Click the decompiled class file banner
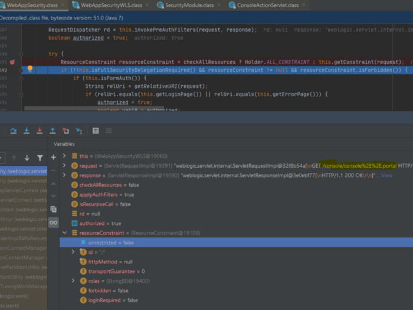 [206, 18]
